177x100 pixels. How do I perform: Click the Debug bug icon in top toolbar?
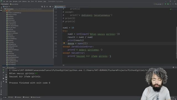pos(168,4)
